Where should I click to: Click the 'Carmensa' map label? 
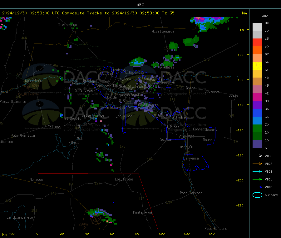pos(191,158)
